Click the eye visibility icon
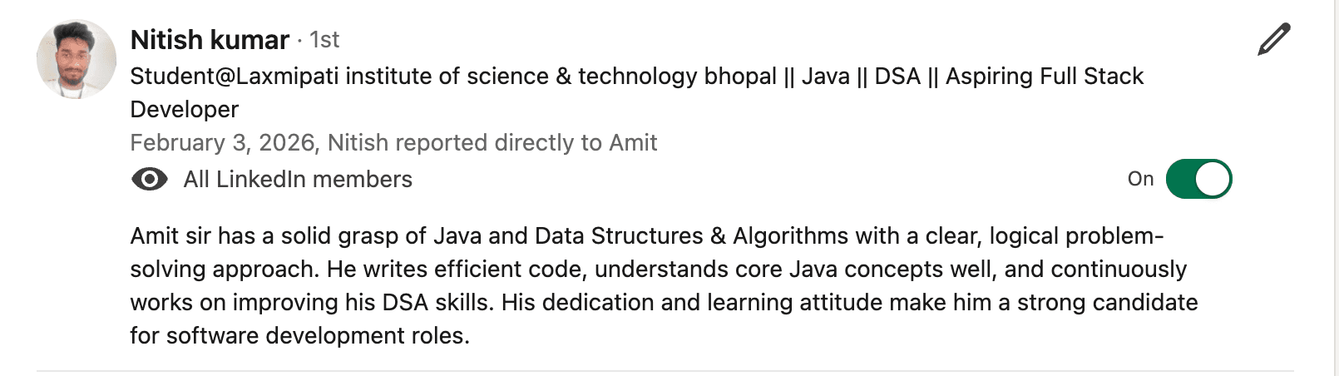Image resolution: width=1339 pixels, height=376 pixels. (150, 180)
